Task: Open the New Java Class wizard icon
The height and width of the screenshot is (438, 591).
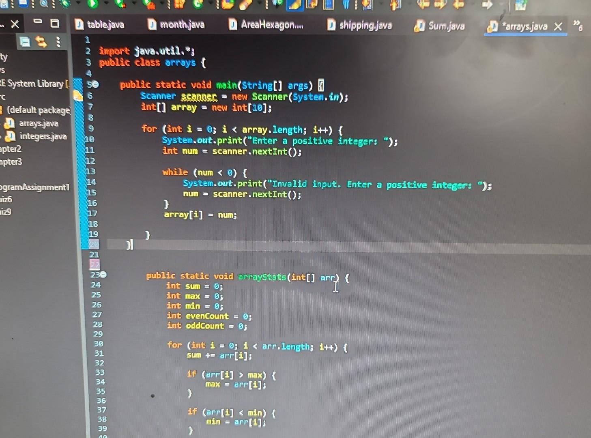Action: (x=196, y=6)
